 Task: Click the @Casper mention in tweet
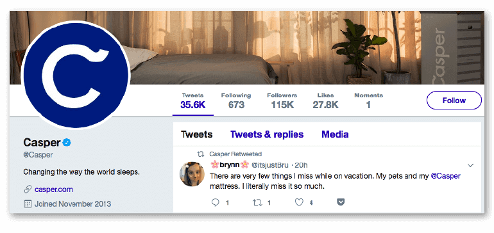tap(445, 176)
